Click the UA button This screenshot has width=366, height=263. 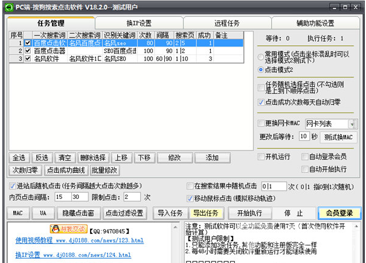click(x=43, y=213)
